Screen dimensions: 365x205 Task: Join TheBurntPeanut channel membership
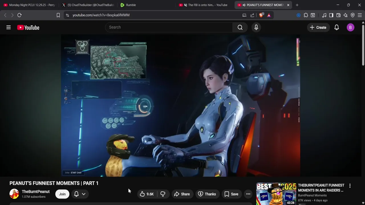62,194
